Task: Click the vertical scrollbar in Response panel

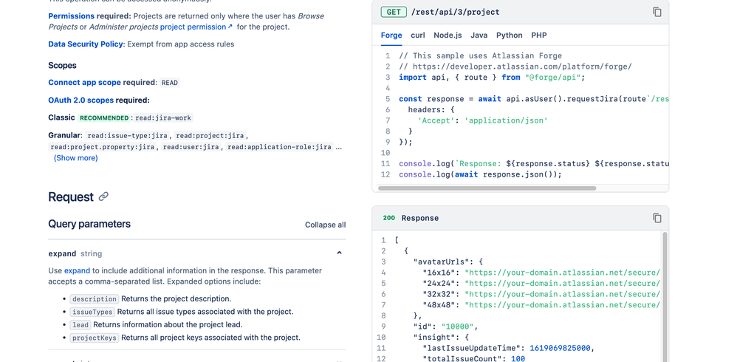Action: click(665, 296)
